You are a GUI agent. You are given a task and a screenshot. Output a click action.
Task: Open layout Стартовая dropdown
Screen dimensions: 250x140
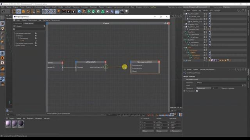click(x=235, y=7)
